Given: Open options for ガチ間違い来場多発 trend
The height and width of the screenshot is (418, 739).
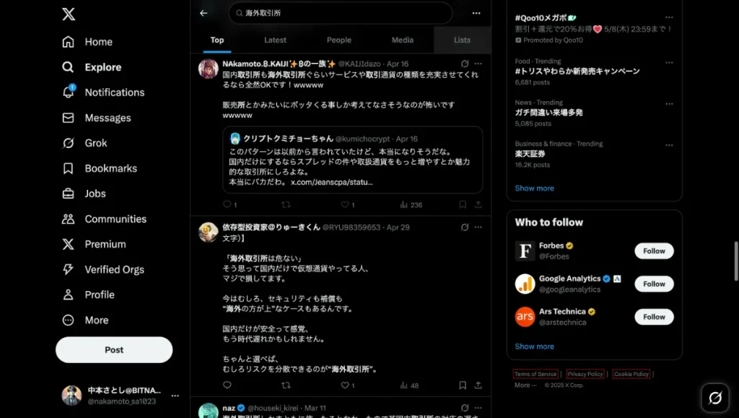Looking at the screenshot, I should pos(669,104).
